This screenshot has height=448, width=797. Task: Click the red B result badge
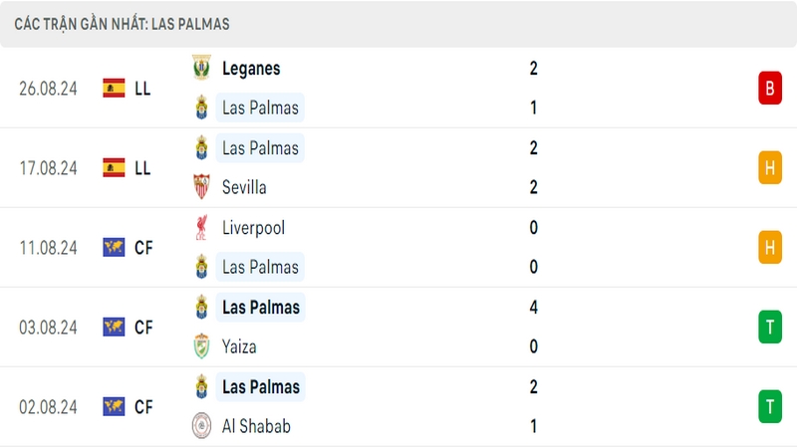coord(770,88)
